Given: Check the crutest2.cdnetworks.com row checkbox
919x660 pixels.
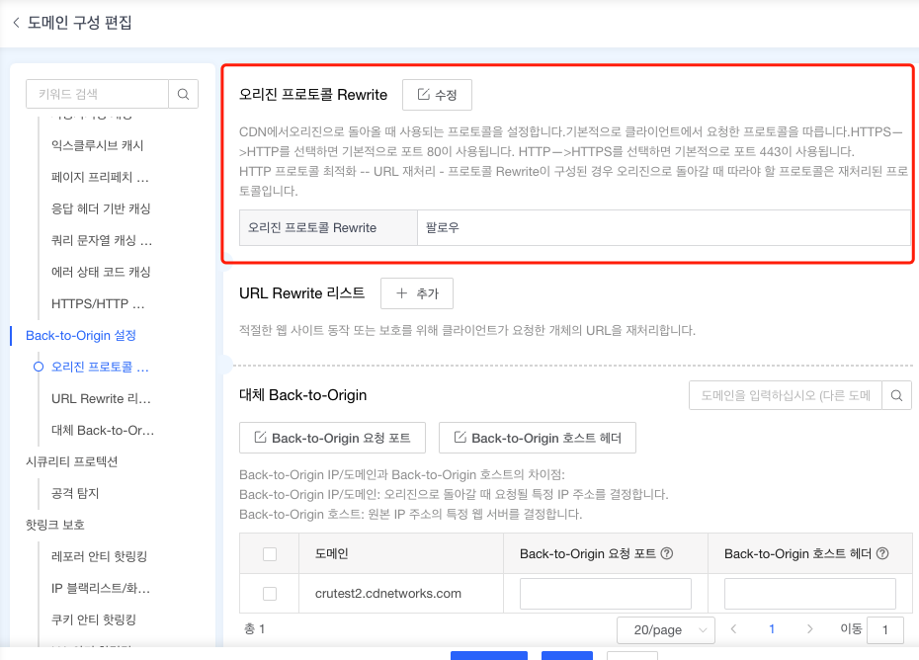Looking at the screenshot, I should tap(270, 594).
